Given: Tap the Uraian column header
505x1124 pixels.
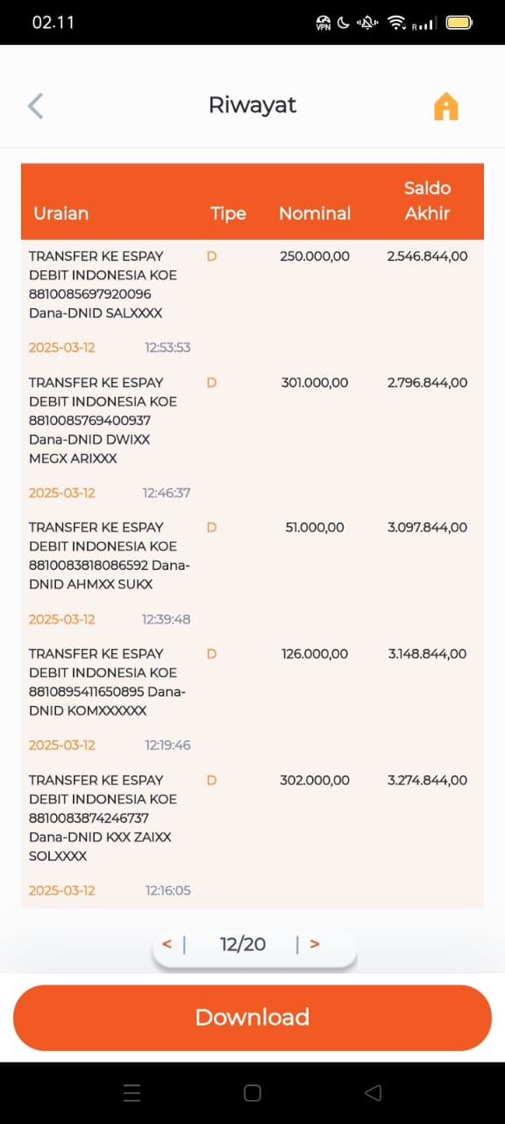Looking at the screenshot, I should point(60,213).
